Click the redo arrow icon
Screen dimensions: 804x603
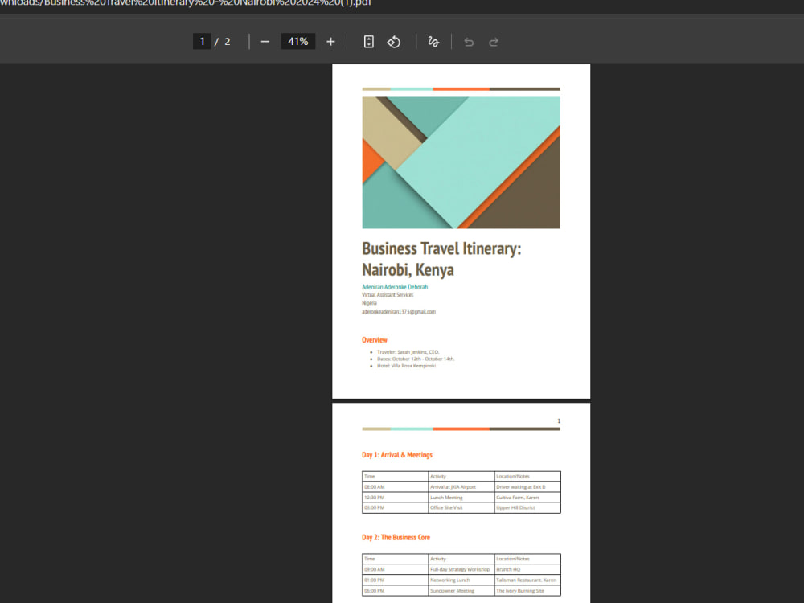494,42
